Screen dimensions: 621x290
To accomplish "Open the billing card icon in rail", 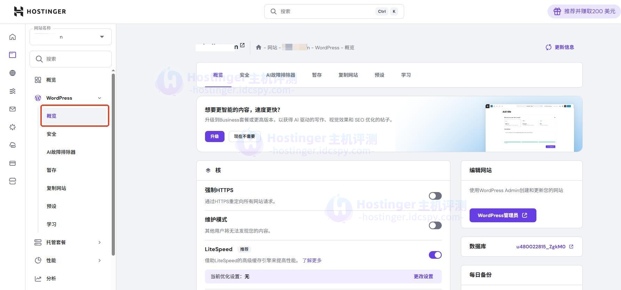I will tap(13, 163).
